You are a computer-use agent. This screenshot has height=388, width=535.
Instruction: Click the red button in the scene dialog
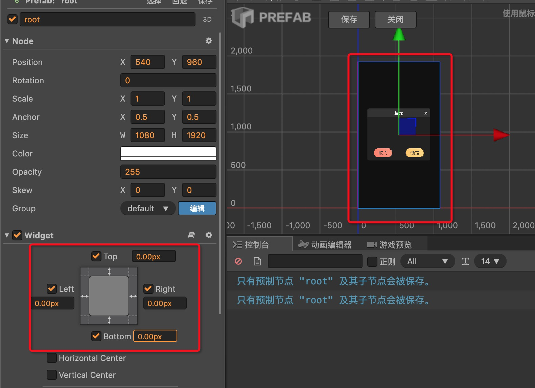pyautogui.click(x=383, y=153)
